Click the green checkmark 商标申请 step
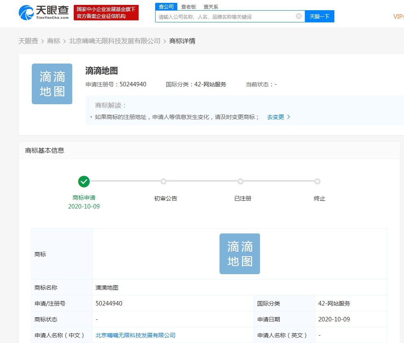Image resolution: width=404 pixels, height=343 pixels. [84, 182]
